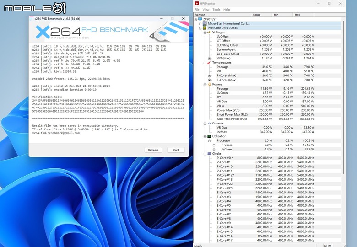Collapse the Intel Core Ultra 9 285K node
The image size is (357, 247).
pos(200,28)
